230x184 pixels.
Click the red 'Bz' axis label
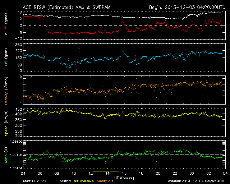click(x=6, y=28)
